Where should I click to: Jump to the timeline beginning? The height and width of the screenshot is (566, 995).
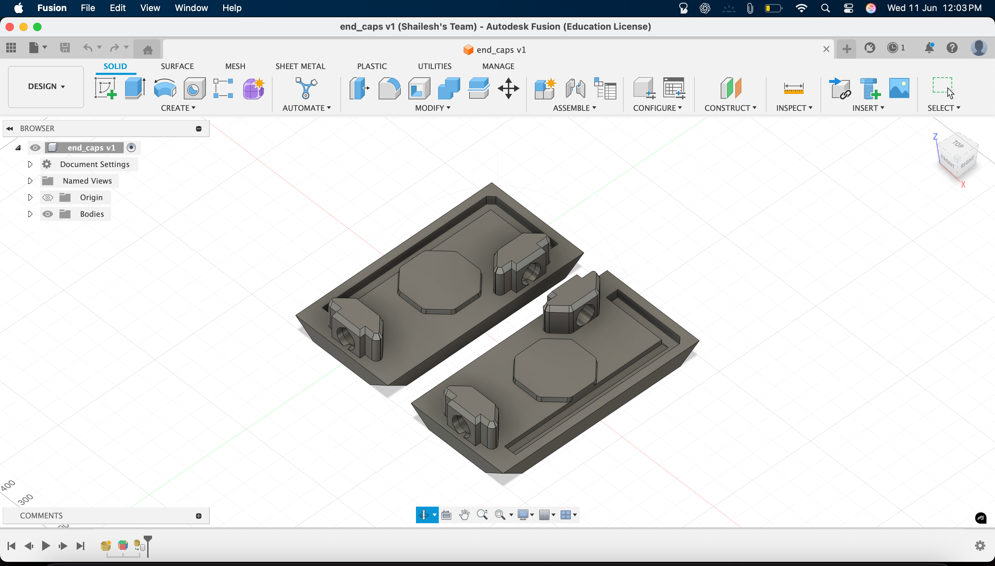click(x=11, y=546)
